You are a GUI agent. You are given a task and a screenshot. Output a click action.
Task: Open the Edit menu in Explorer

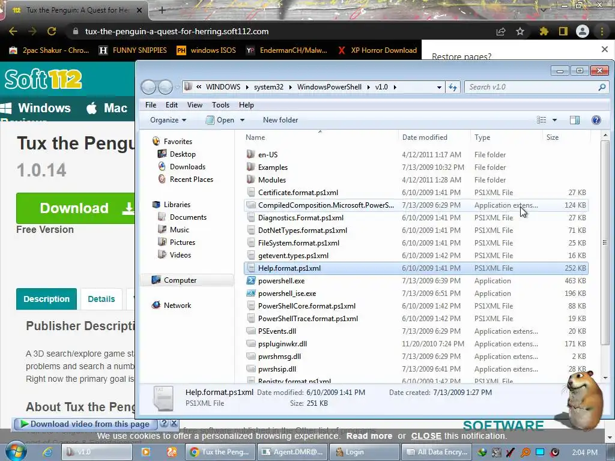(x=171, y=105)
